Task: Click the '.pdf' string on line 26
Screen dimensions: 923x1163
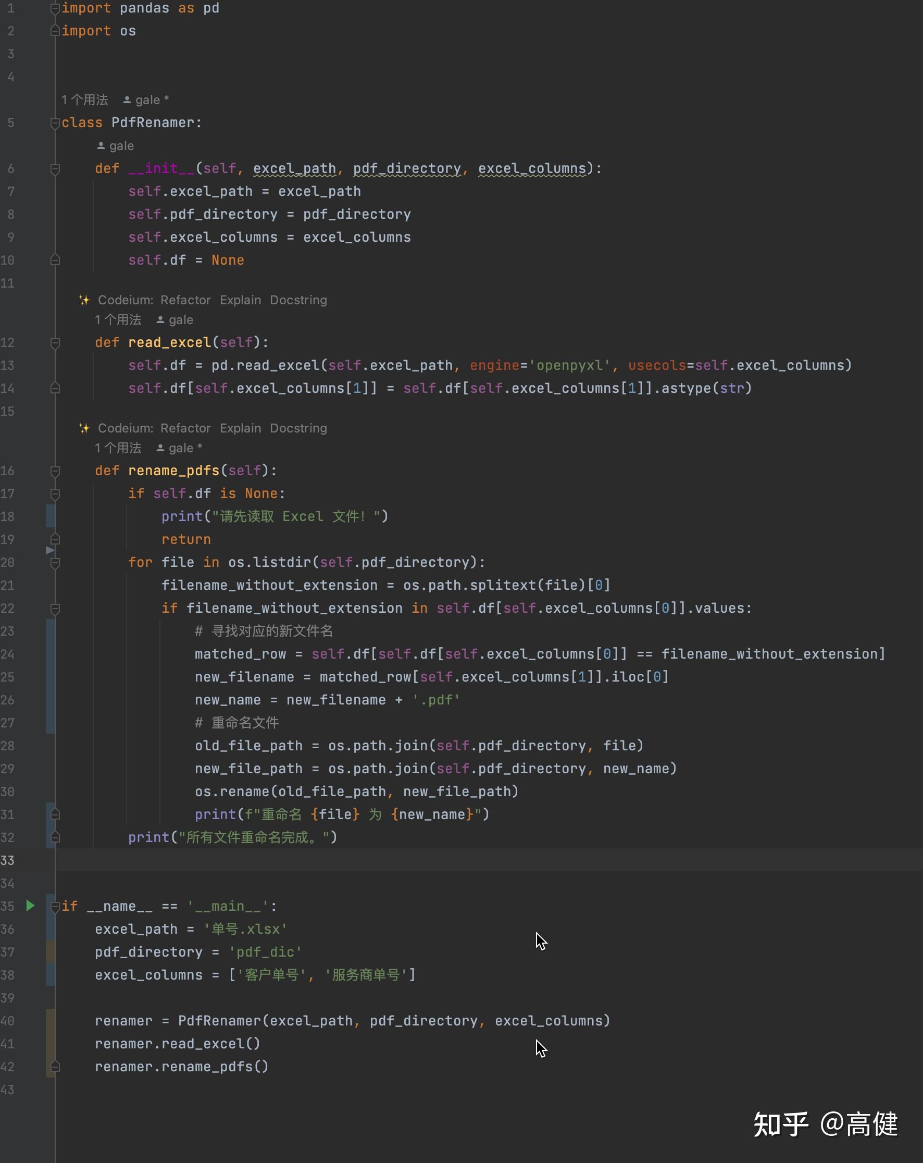Action: point(436,700)
